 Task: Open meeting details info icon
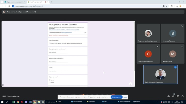click(x=168, y=96)
